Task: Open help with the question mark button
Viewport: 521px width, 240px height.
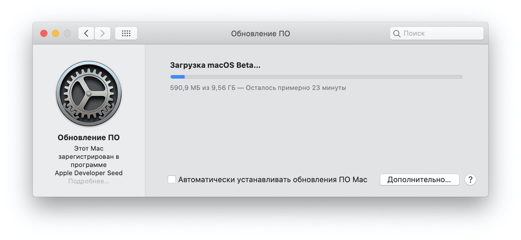Action: tap(470, 180)
